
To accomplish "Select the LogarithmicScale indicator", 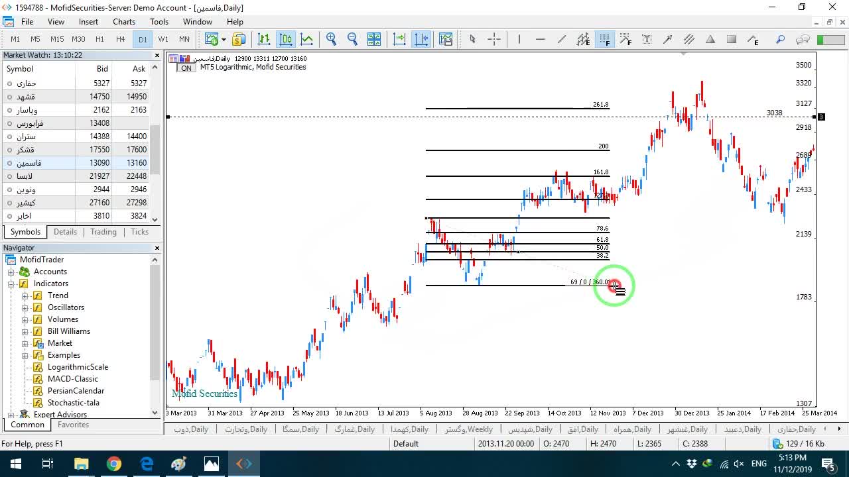I will pyautogui.click(x=78, y=367).
